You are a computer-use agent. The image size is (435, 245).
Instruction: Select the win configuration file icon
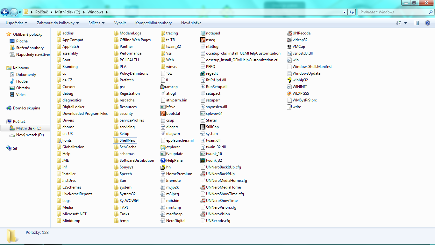[289, 60]
